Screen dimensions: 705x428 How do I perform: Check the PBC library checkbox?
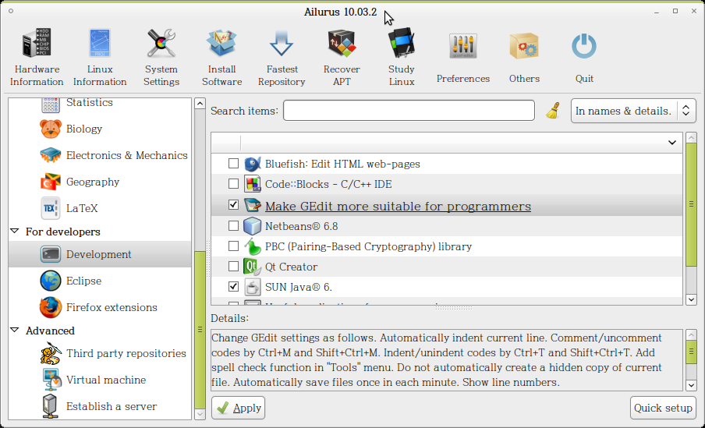(233, 246)
